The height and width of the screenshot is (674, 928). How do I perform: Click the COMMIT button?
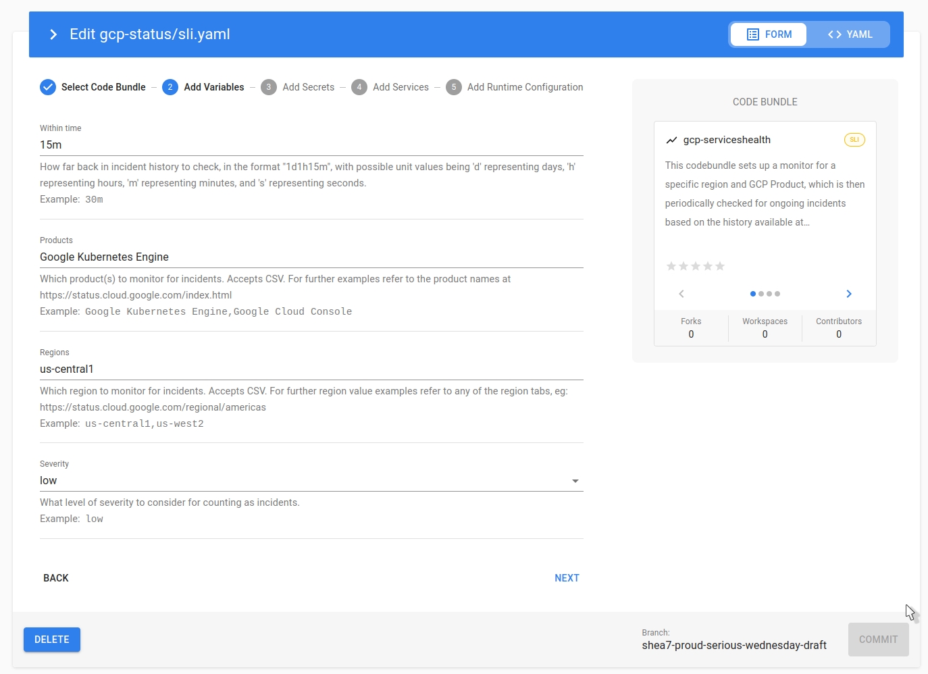[878, 640]
